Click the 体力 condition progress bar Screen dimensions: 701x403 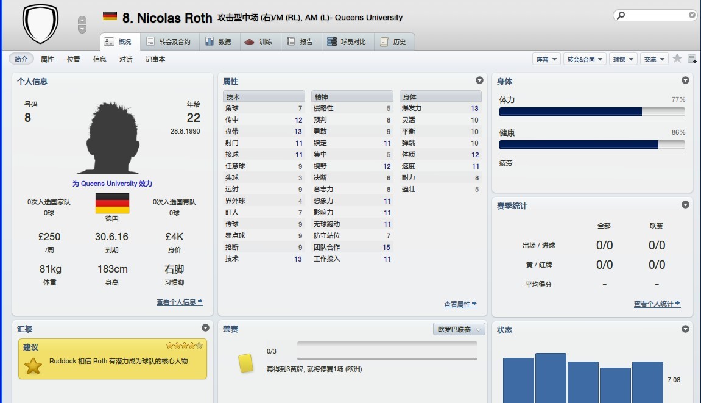[592, 112]
